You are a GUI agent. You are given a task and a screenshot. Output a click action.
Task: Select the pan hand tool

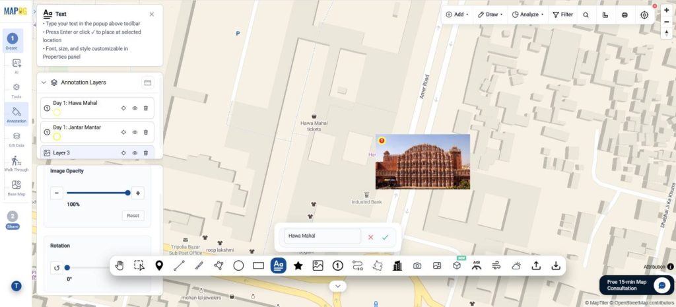coord(119,265)
